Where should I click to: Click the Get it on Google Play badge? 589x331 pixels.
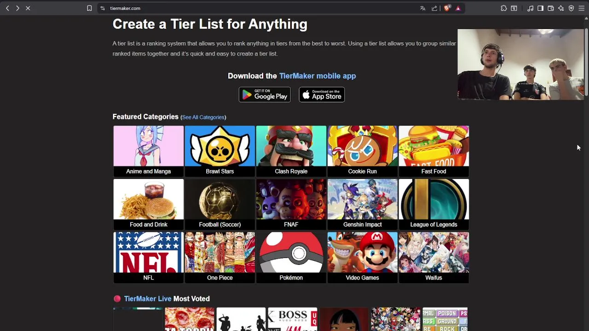tap(265, 95)
